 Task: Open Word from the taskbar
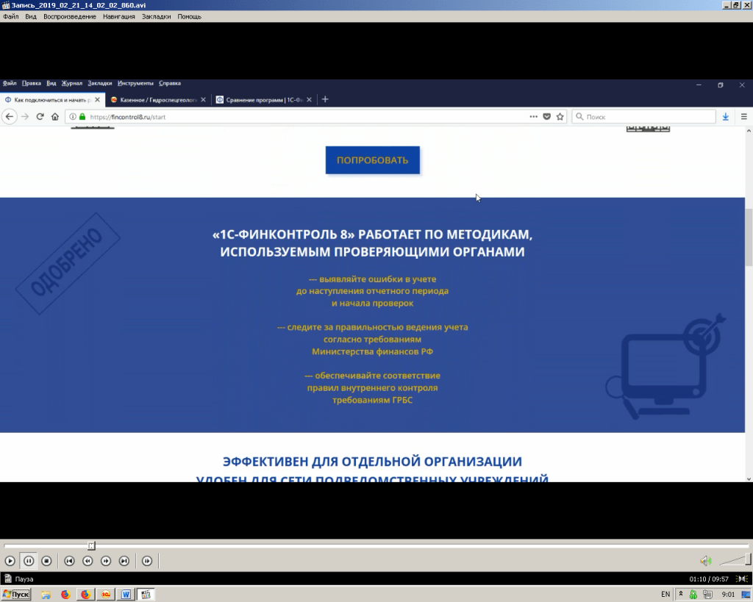click(x=126, y=594)
